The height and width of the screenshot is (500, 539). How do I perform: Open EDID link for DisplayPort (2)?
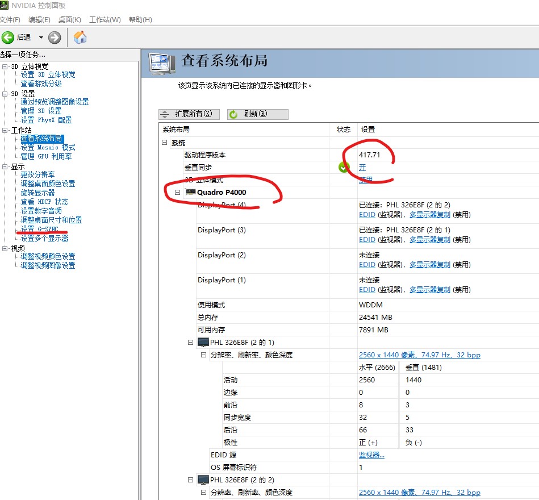coord(367,265)
